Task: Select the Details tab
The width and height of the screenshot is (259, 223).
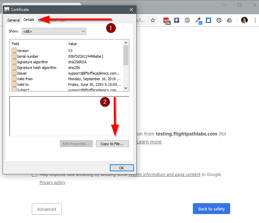Action: coord(29,20)
